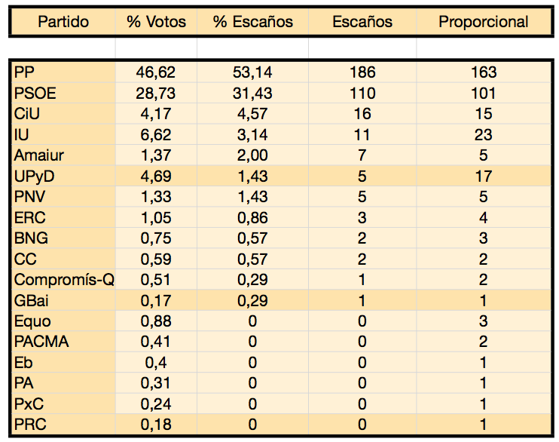
Task: Select IU's 6,62 vote percentage cell
Action: tap(156, 134)
